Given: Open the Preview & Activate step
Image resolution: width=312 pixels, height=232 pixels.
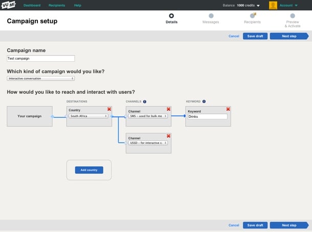Looking at the screenshot, I should tap(293, 16).
